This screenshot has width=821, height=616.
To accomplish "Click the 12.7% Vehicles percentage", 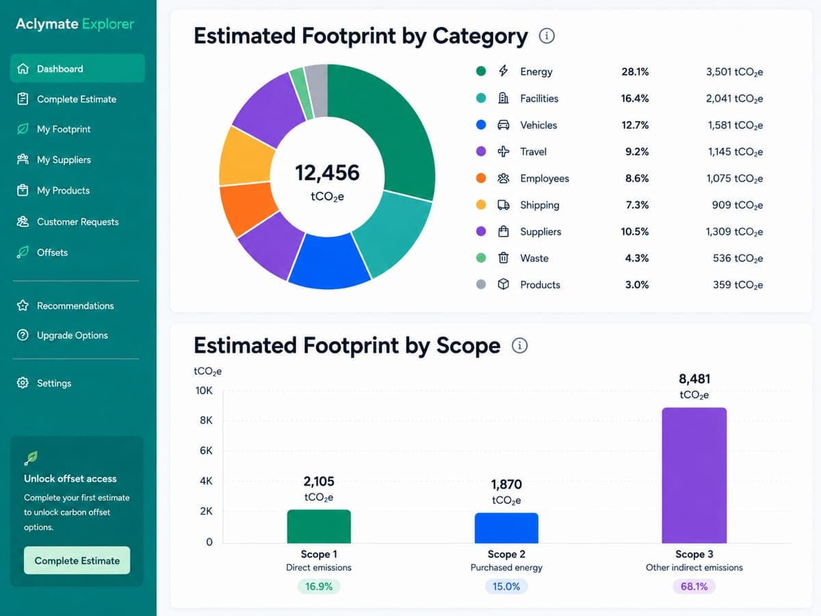I will pos(635,125).
